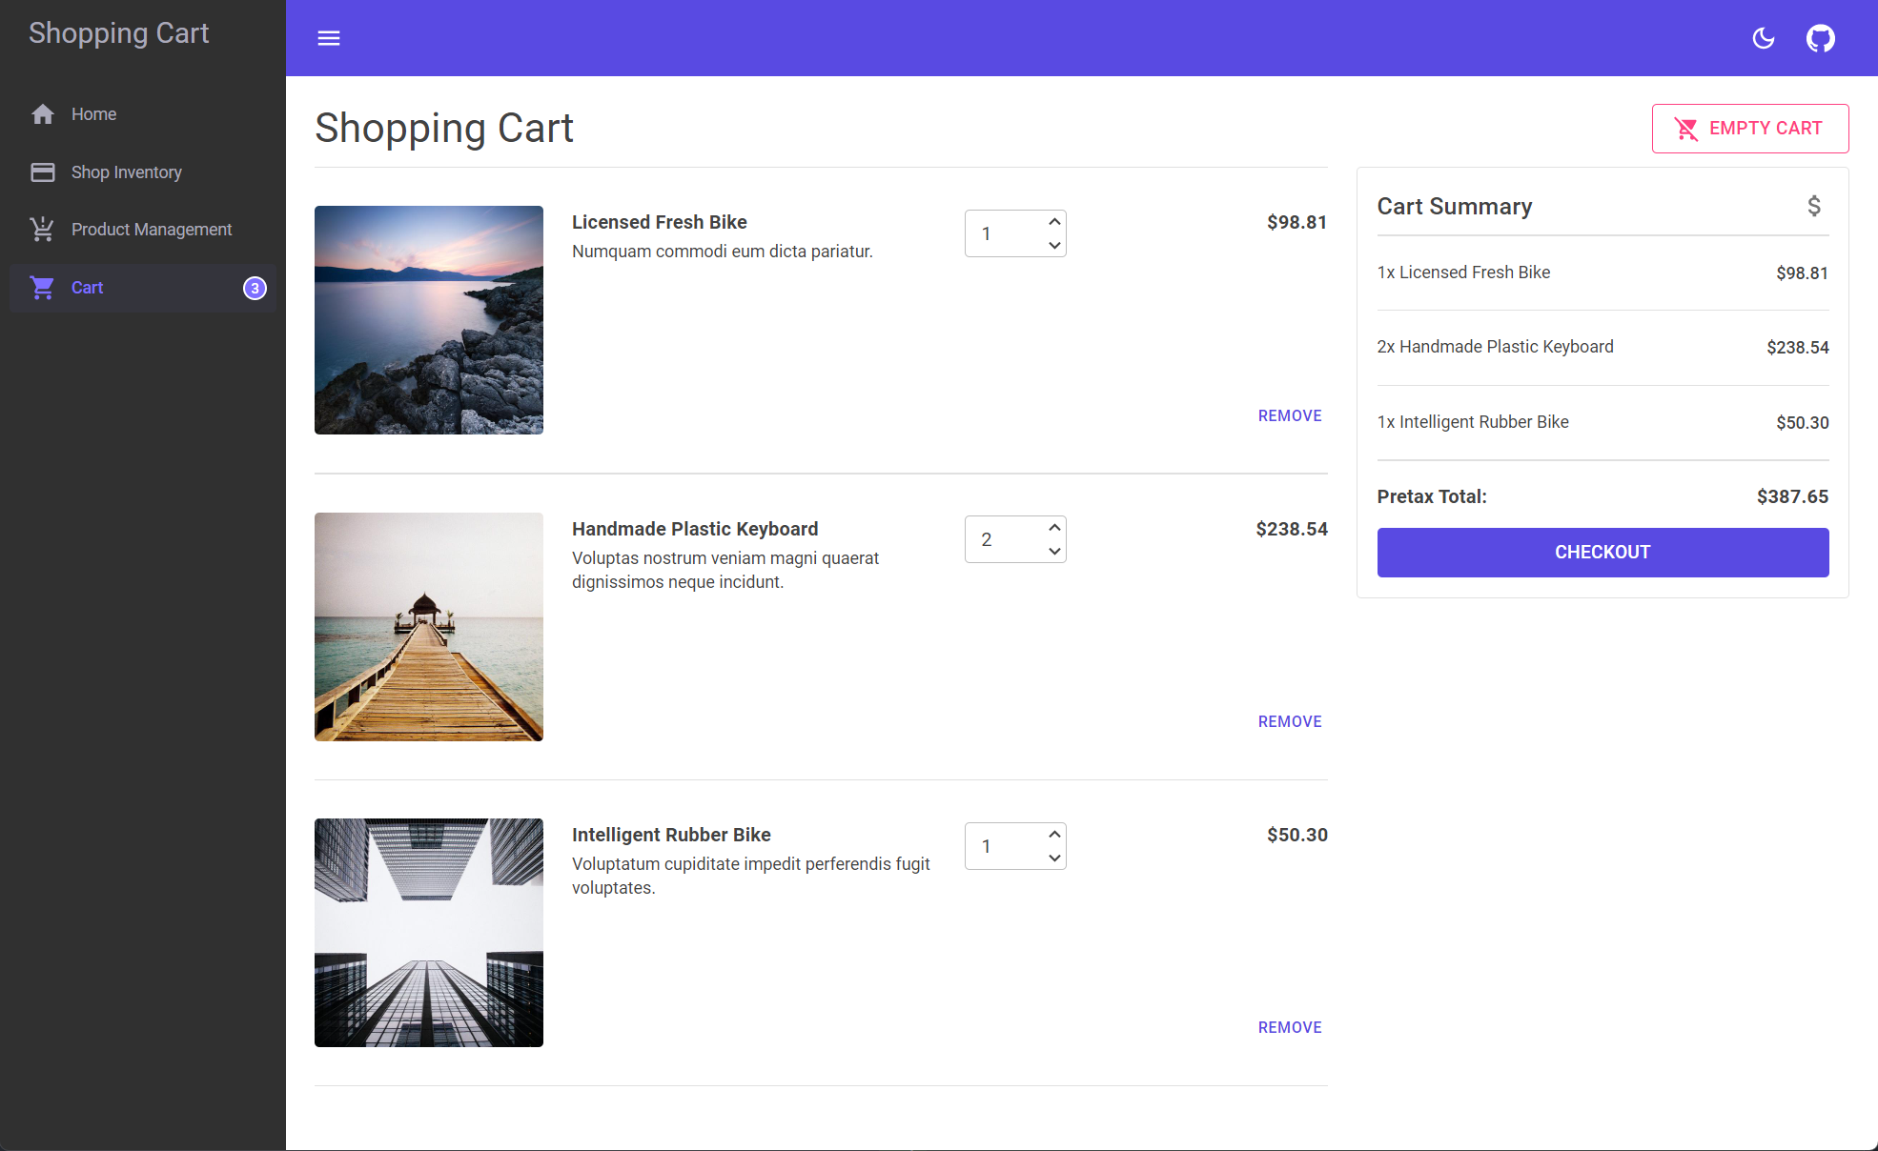Click the cart badge showing 3
The height and width of the screenshot is (1151, 1878).
pos(255,288)
